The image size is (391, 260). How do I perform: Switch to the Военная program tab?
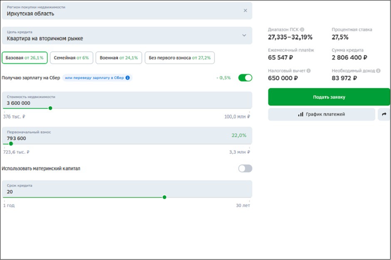pos(119,58)
